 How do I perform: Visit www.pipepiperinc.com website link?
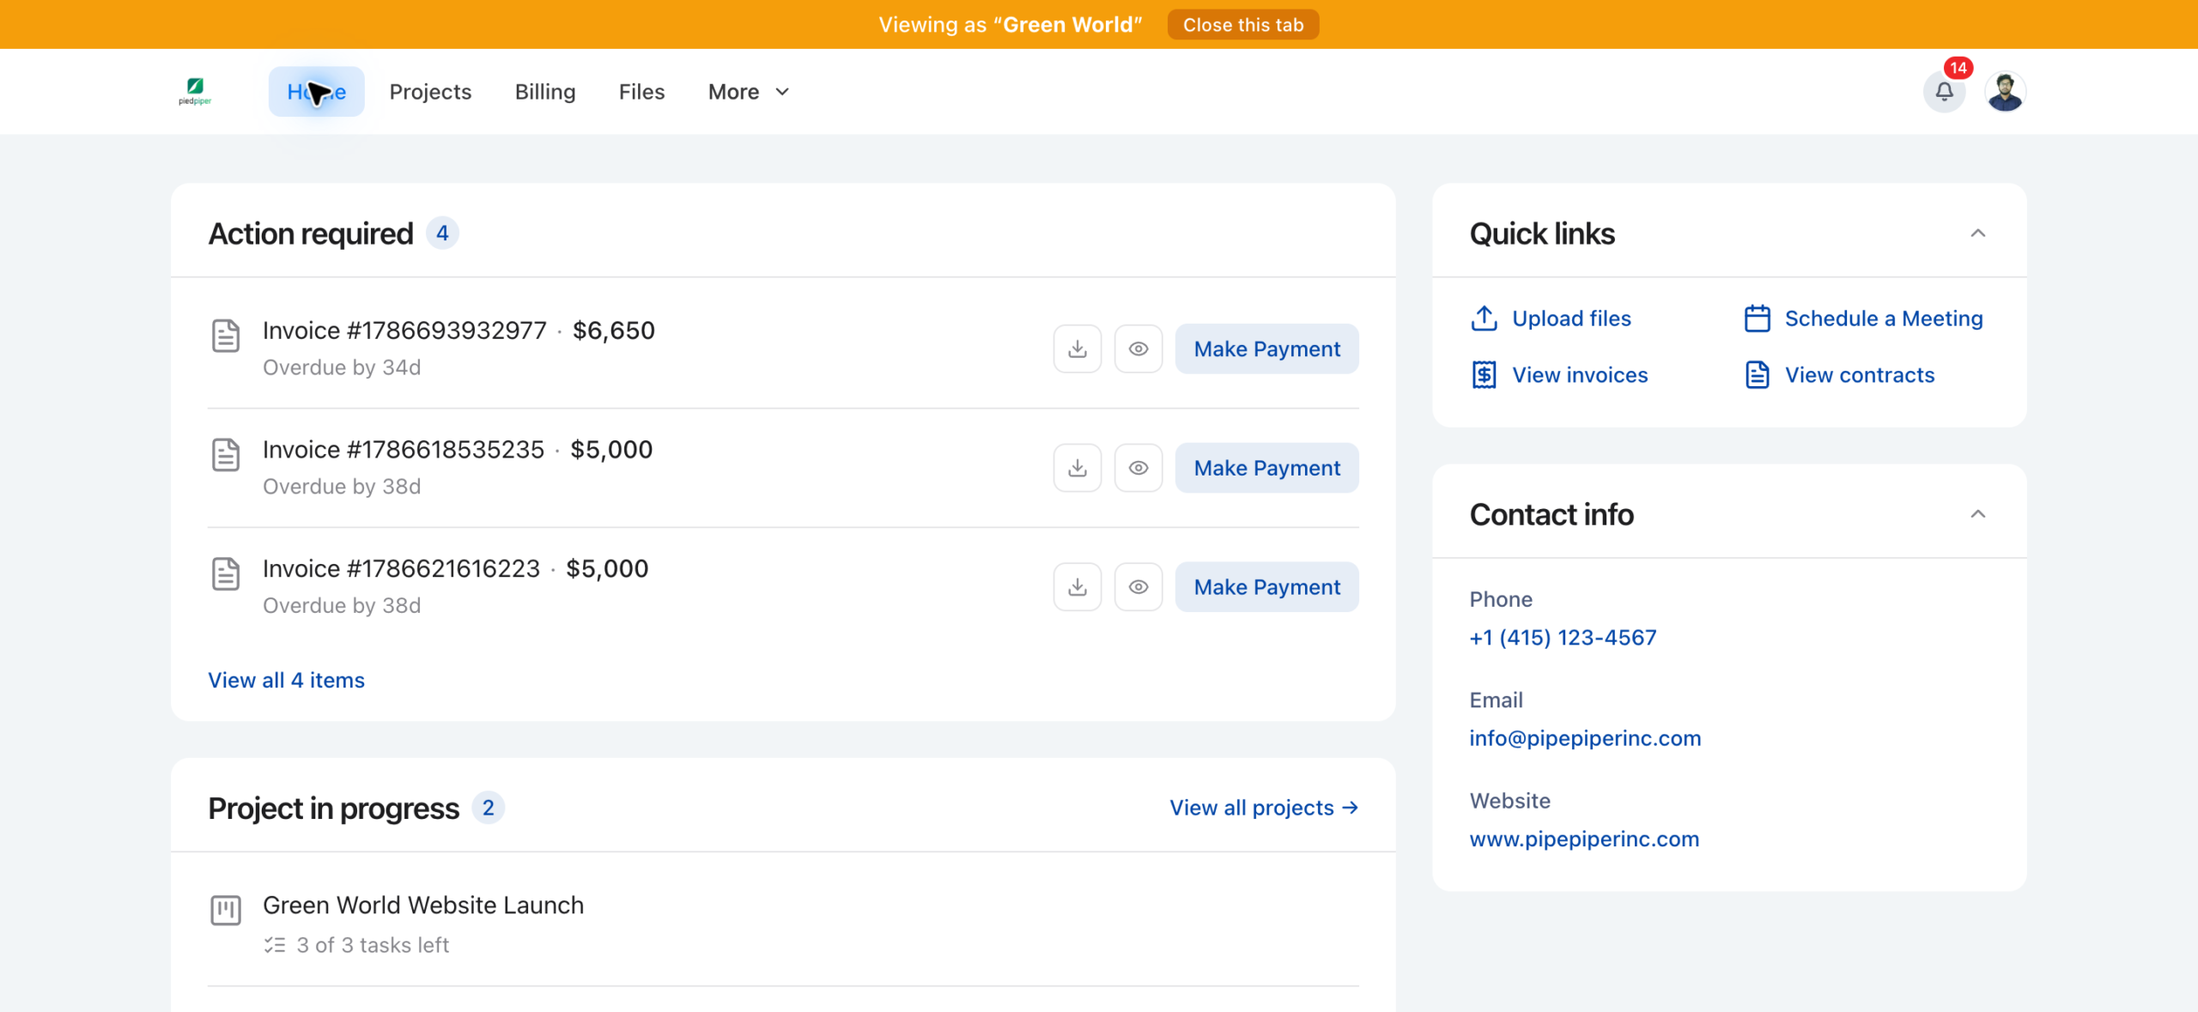(x=1584, y=839)
